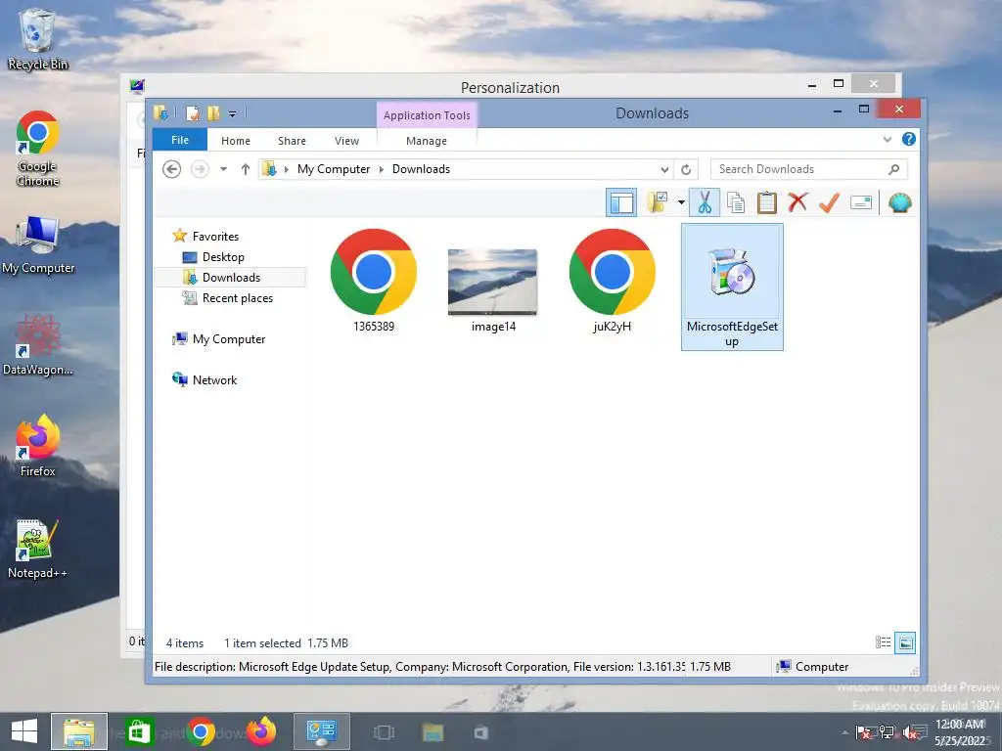Click the Paste clipboard toolbar icon
The width and height of the screenshot is (1002, 751).
[x=767, y=203]
